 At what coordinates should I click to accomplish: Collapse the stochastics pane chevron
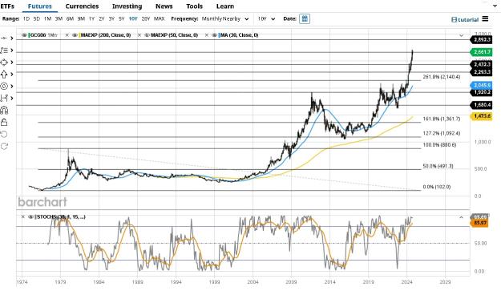[461, 217]
